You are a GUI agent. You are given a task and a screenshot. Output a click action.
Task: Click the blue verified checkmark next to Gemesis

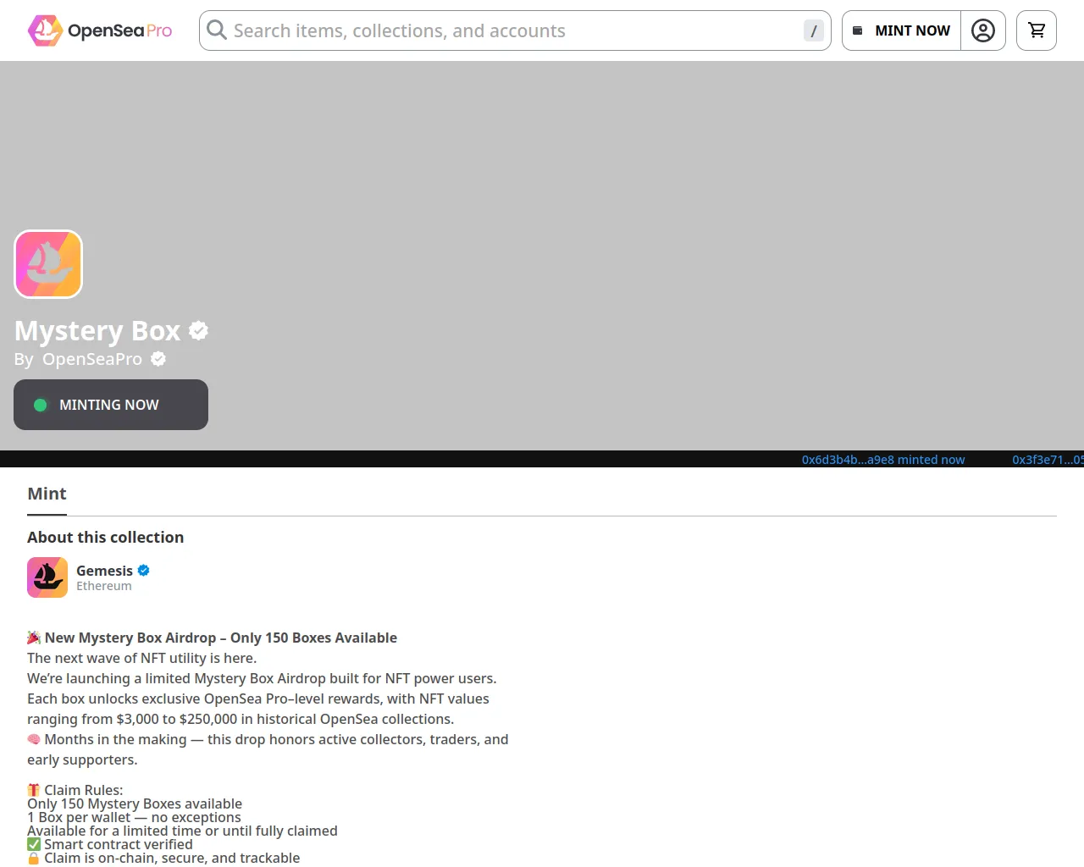(142, 570)
